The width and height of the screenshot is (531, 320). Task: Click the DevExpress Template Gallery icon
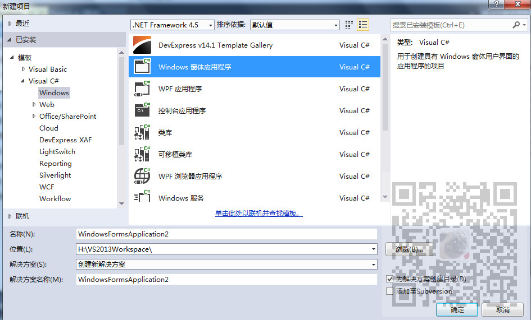142,45
